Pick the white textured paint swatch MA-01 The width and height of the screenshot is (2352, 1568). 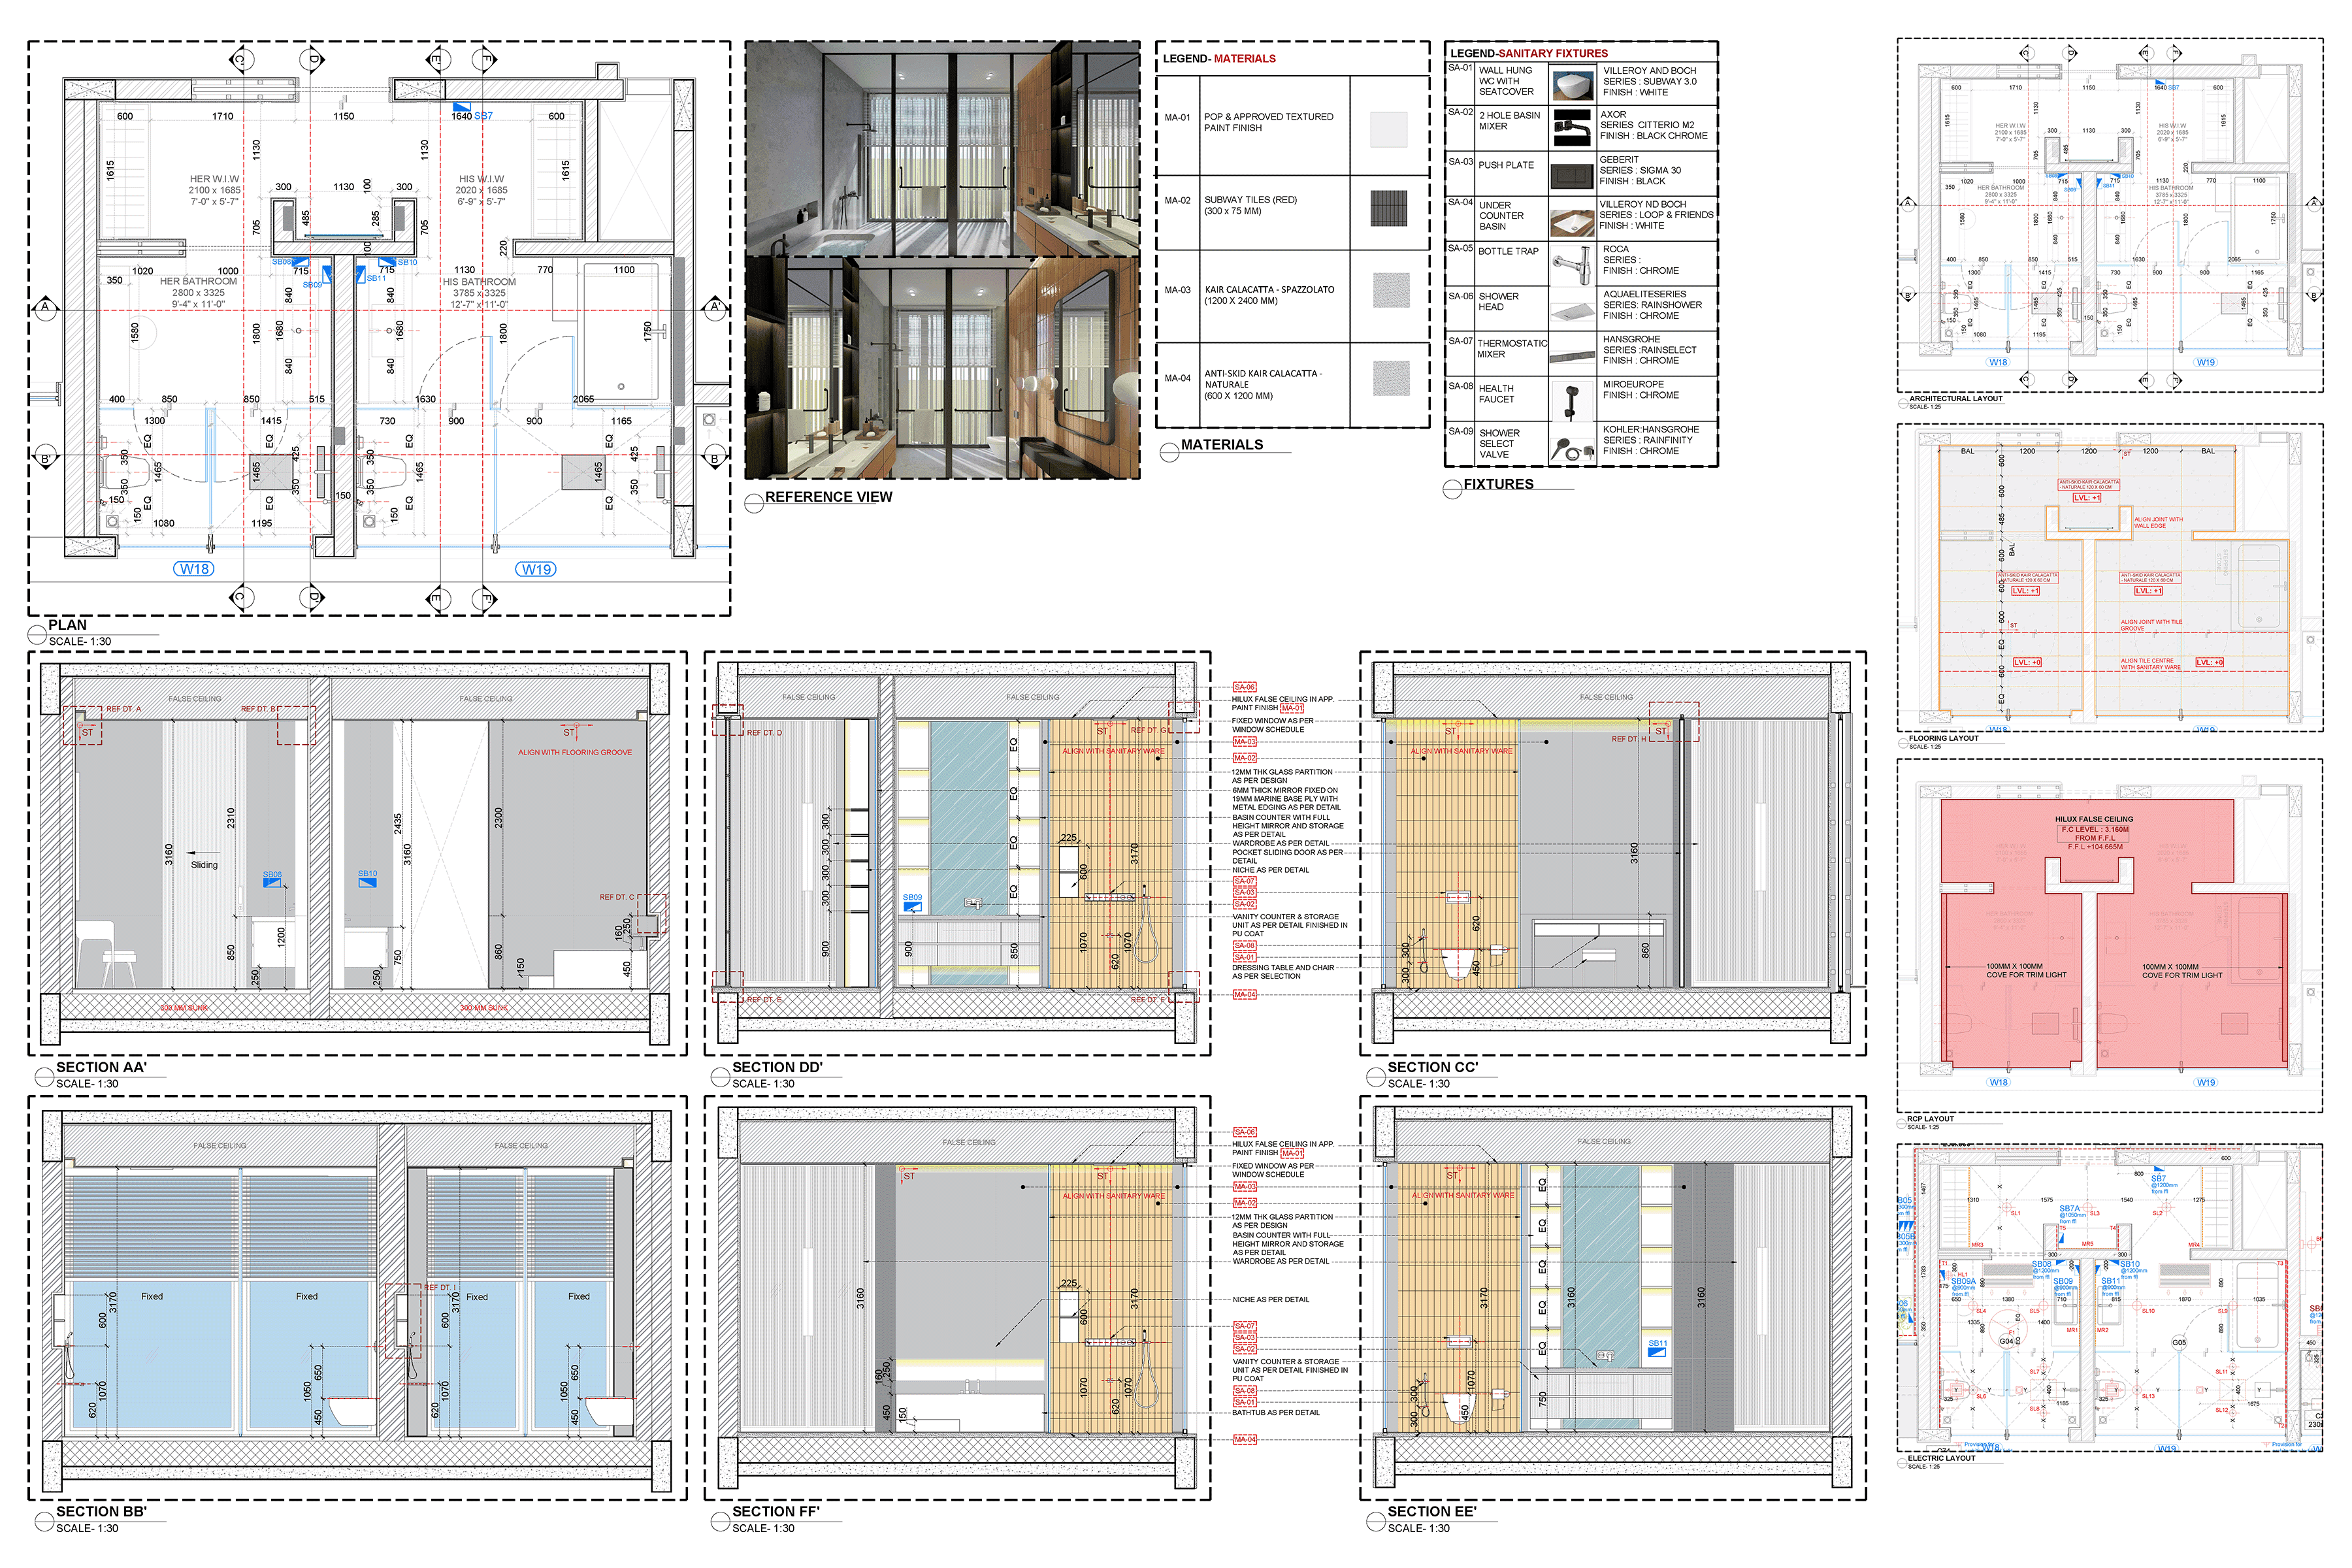(x=1389, y=129)
